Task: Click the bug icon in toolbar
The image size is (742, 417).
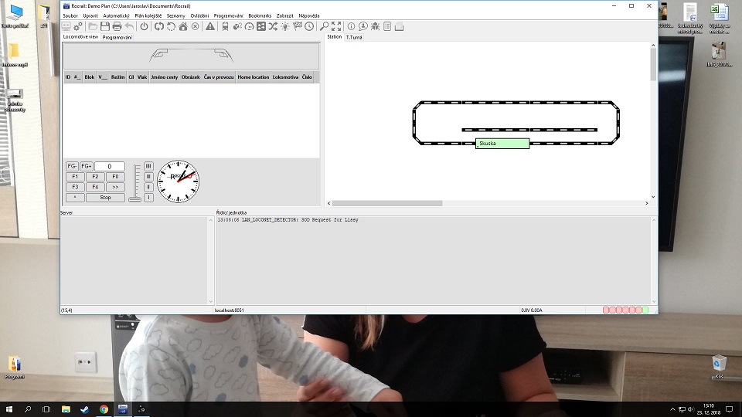Action: (375, 26)
